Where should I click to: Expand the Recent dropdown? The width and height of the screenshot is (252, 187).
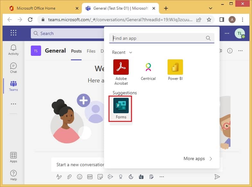(122, 53)
